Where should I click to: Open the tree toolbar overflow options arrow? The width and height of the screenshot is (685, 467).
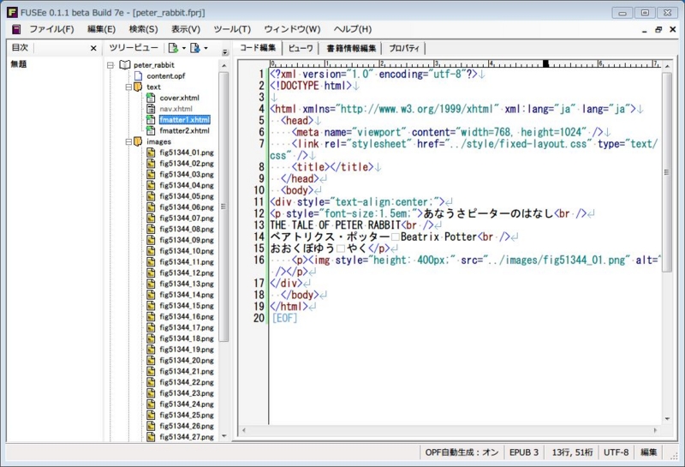pyautogui.click(x=225, y=52)
